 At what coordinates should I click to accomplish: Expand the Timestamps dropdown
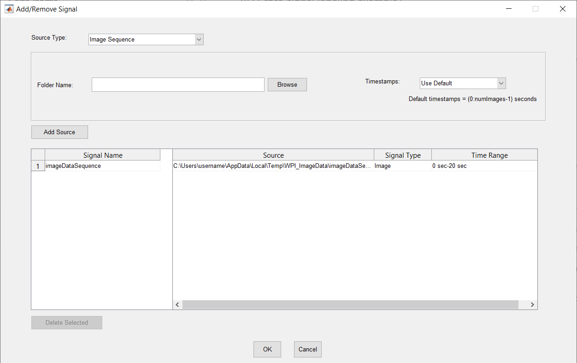pos(463,83)
